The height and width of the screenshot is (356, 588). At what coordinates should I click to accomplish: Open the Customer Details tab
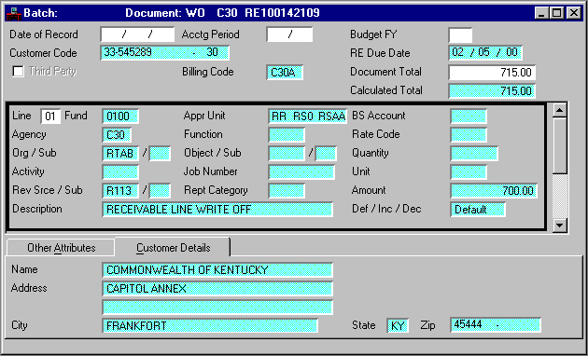coord(173,248)
